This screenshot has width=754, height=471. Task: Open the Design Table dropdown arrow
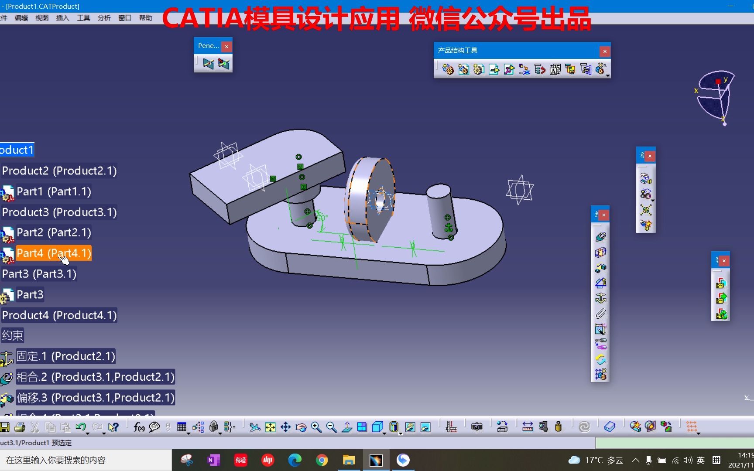tap(188, 433)
